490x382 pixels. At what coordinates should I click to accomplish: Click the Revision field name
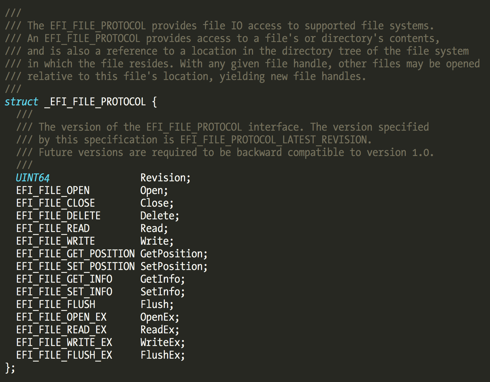click(x=163, y=178)
